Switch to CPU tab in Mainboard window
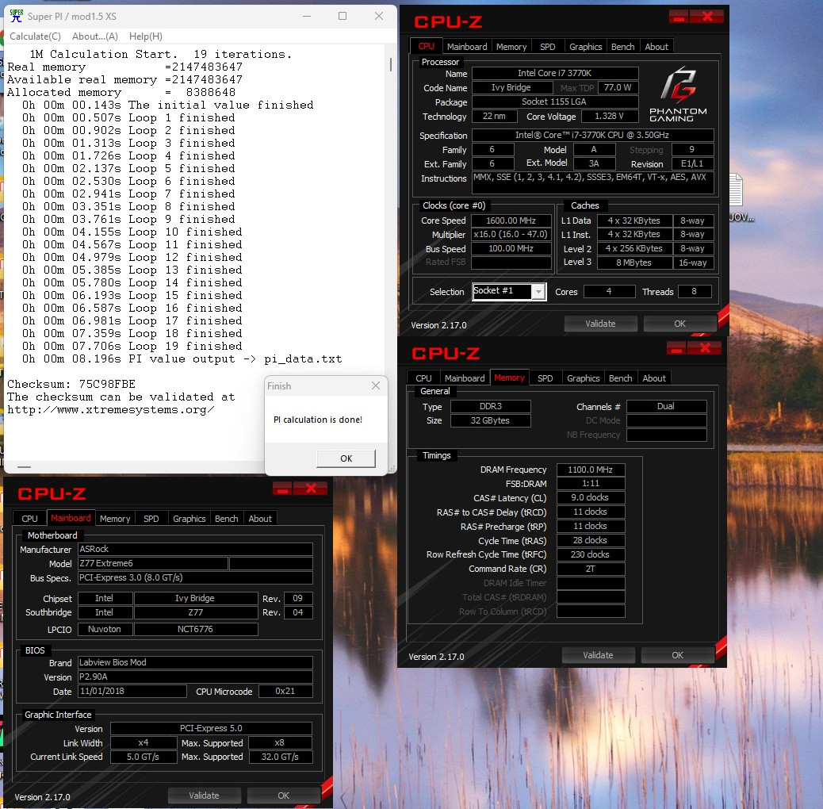Viewport: 823px width, 809px height. (x=29, y=519)
